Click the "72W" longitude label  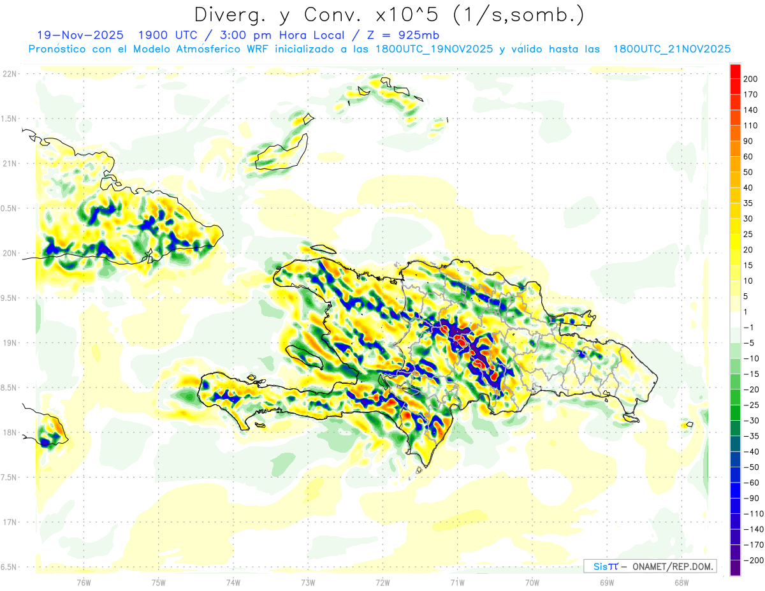[382, 582]
